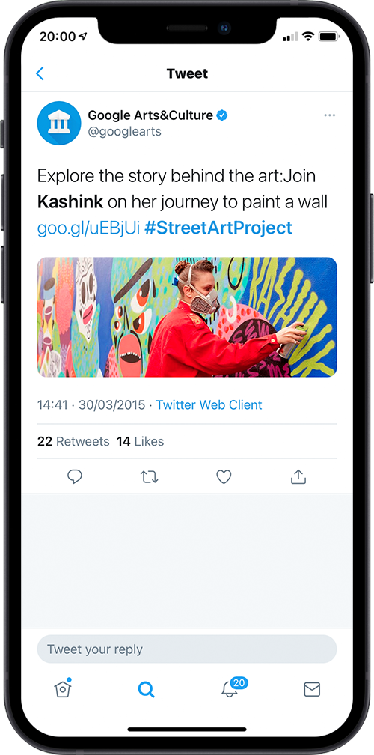This screenshot has height=755, width=374.
Task: Tap the verified badge next to account name
Action: [x=222, y=115]
